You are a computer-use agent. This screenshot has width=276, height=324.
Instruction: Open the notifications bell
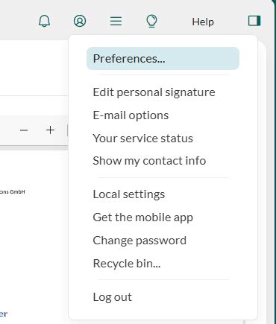point(44,21)
